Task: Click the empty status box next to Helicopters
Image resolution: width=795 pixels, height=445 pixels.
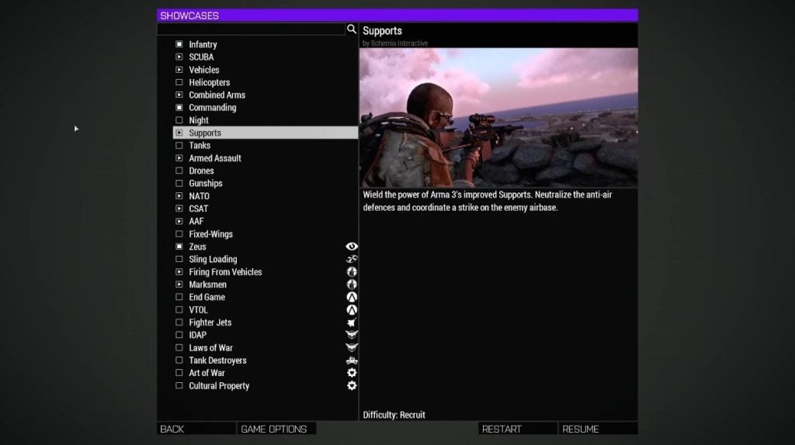Action: pyautogui.click(x=179, y=82)
